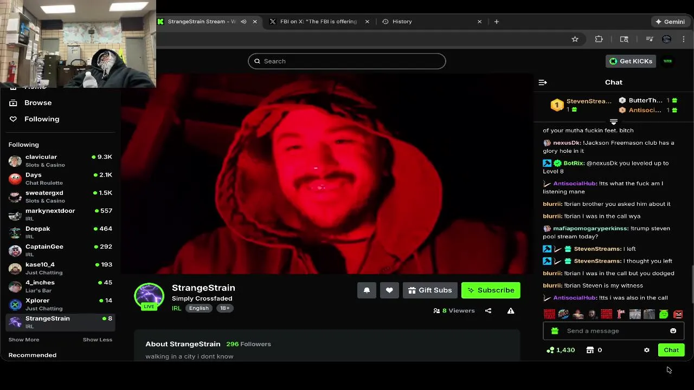694x390 pixels.
Task: Open 4_inches channel in Following list
Action: pyautogui.click(x=60, y=286)
